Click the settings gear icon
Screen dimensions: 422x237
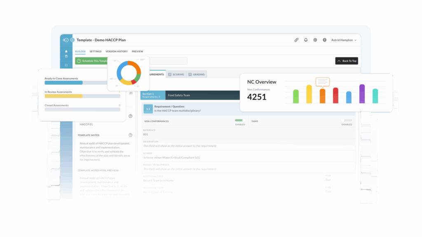(315, 40)
